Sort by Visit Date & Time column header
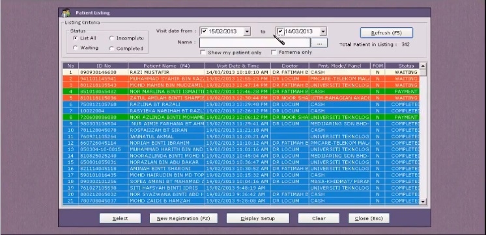Screen dimensions: 486x235 pyautogui.click(x=238, y=66)
